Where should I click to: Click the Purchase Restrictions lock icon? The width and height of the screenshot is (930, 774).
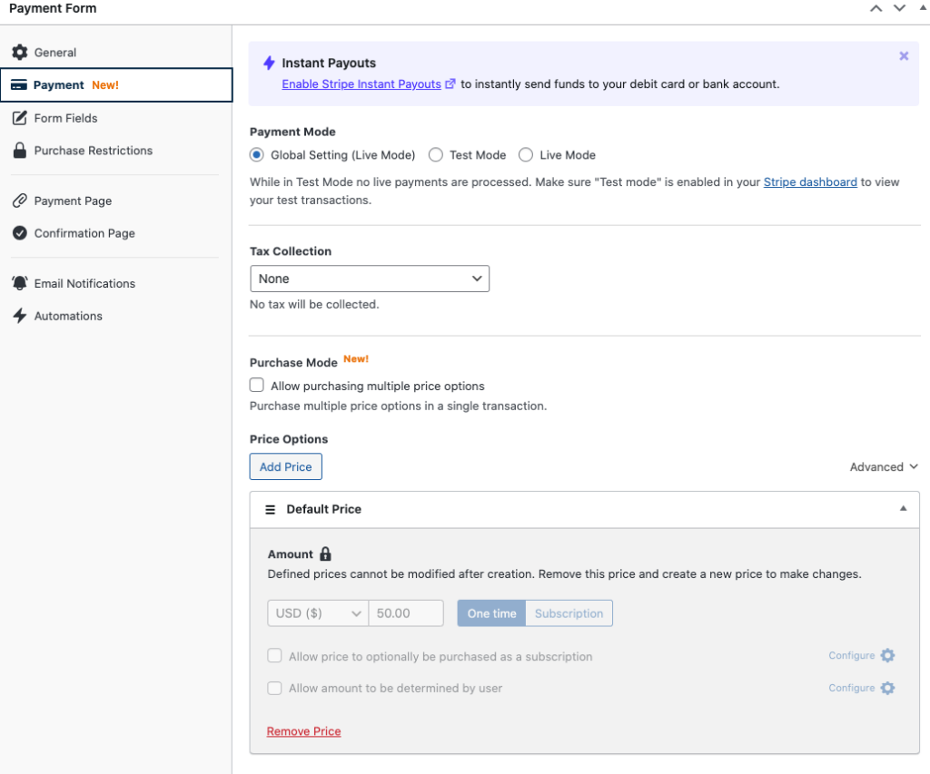click(x=19, y=151)
